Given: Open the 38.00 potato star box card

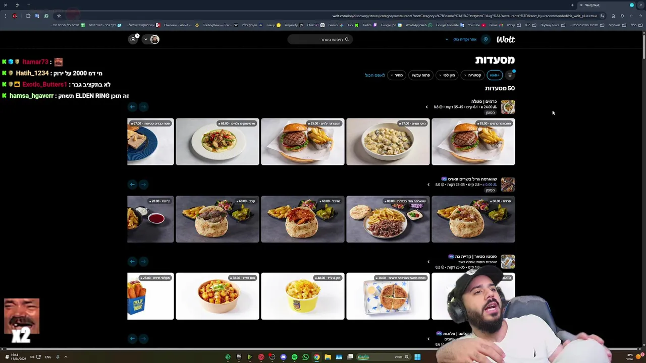Looking at the screenshot, I should [x=388, y=296].
